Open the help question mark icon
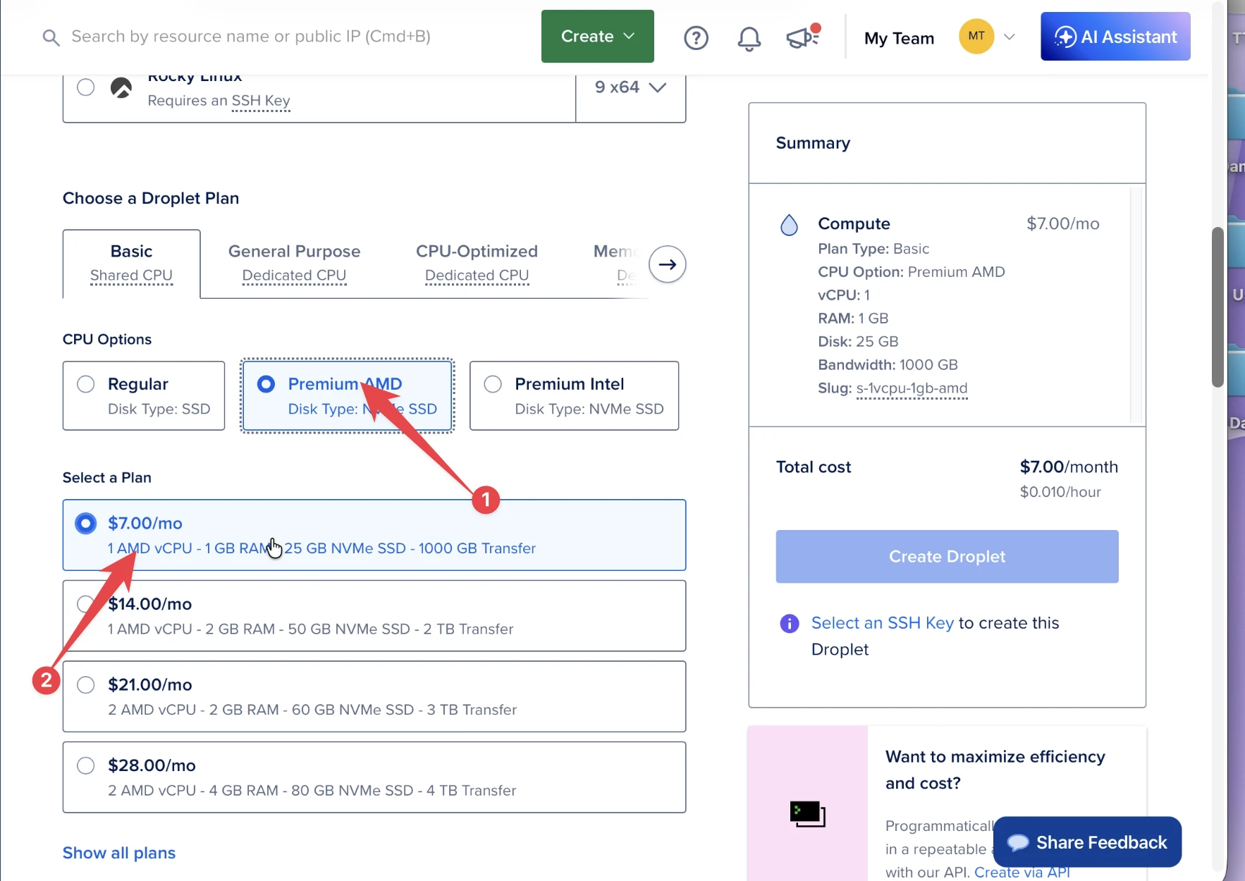The width and height of the screenshot is (1245, 881). pyautogui.click(x=696, y=37)
